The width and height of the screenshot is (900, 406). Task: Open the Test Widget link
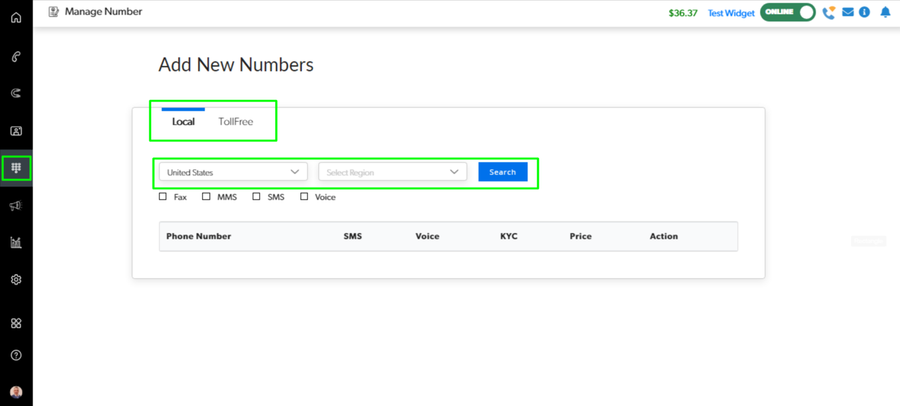coord(731,13)
